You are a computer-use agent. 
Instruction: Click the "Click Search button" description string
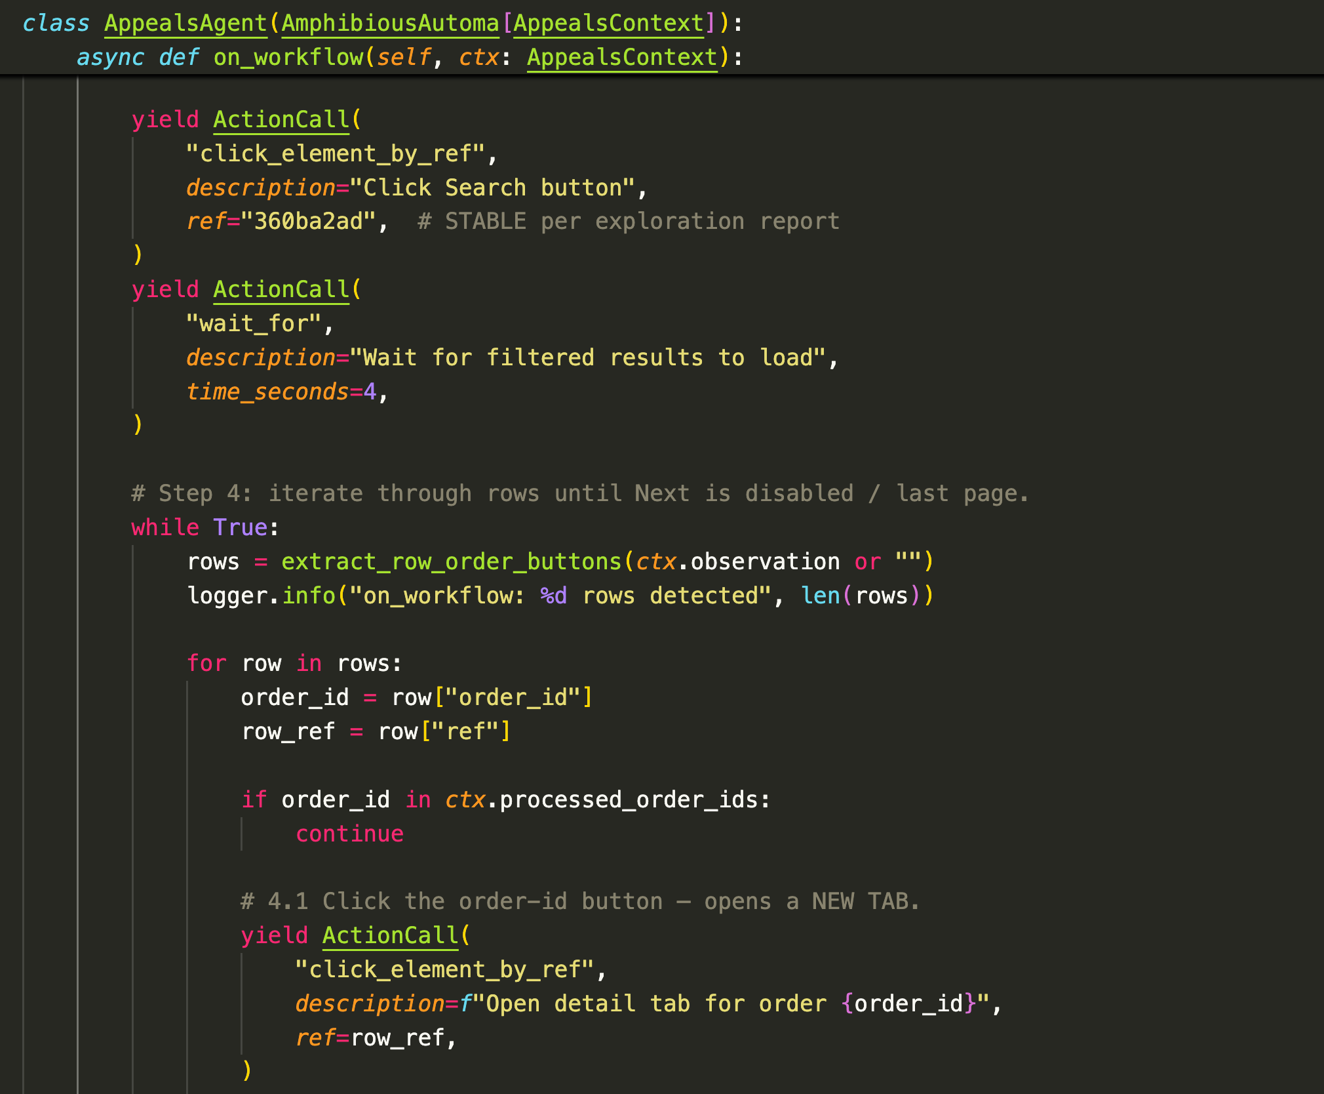pos(492,188)
